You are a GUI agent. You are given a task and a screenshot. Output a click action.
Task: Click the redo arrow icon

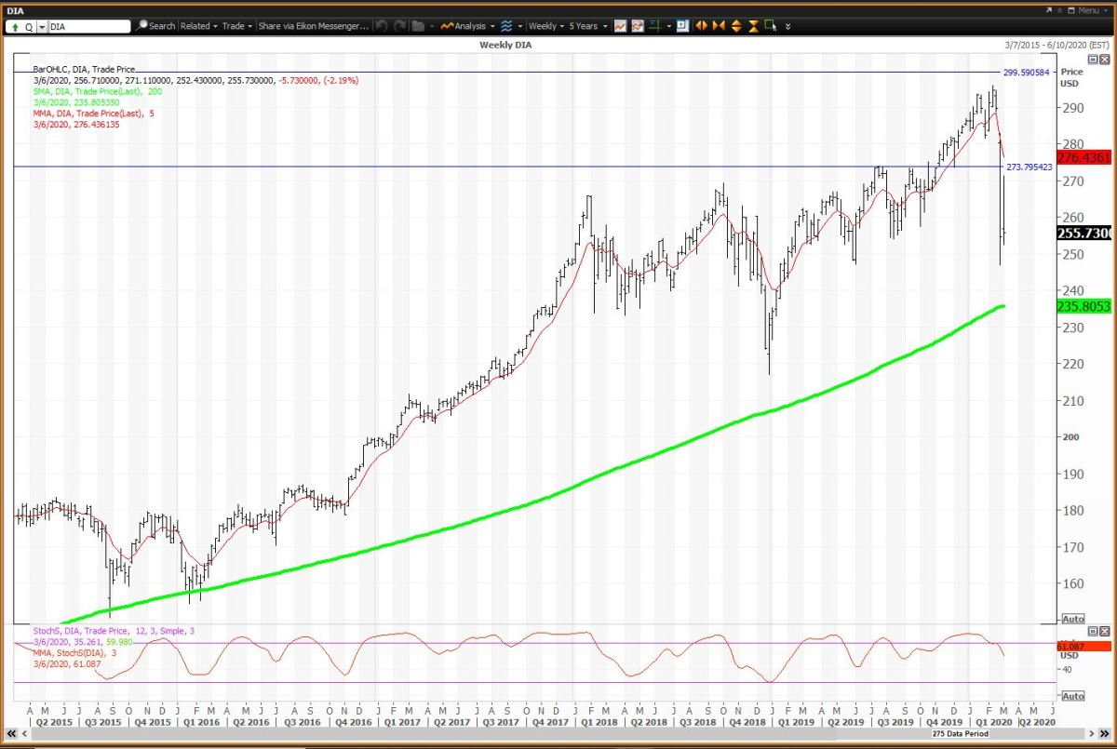[400, 26]
